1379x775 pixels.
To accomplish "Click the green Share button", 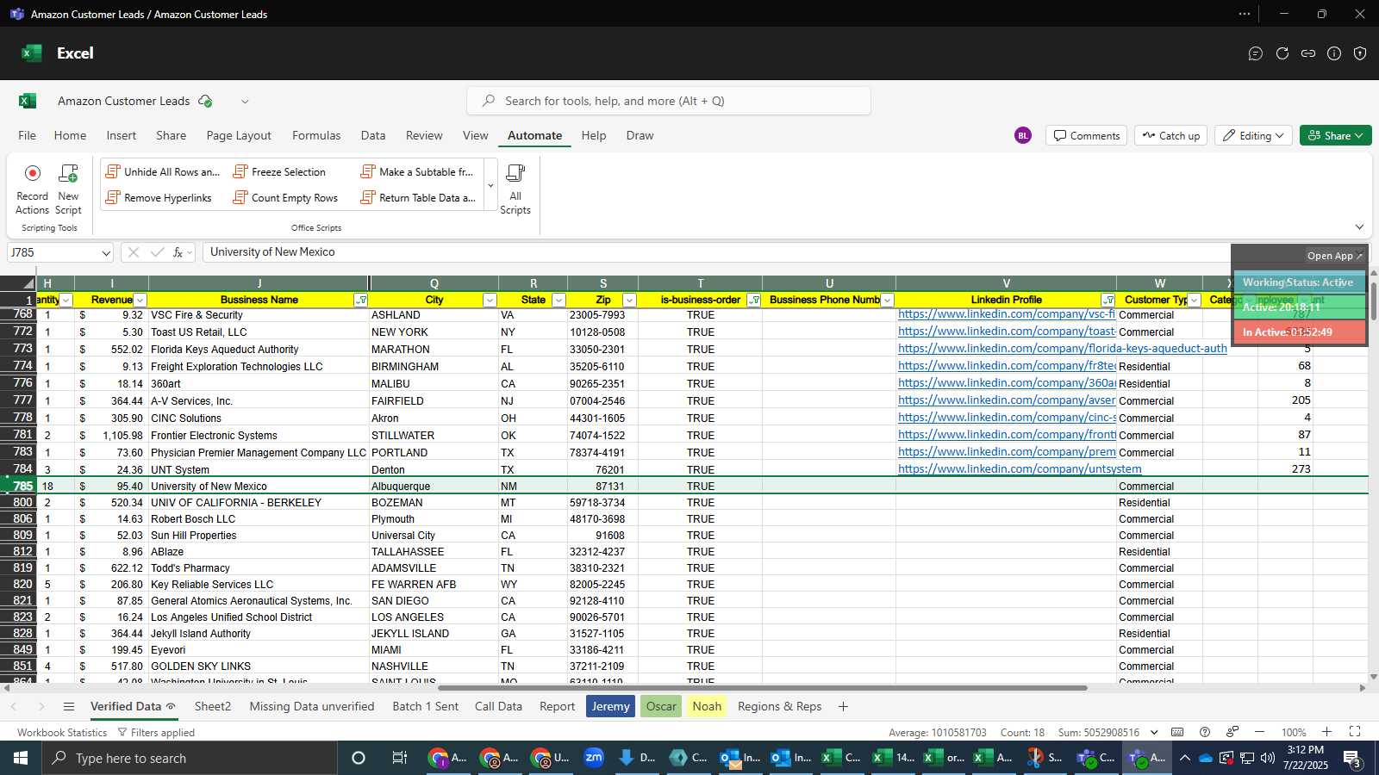I will click(1335, 135).
